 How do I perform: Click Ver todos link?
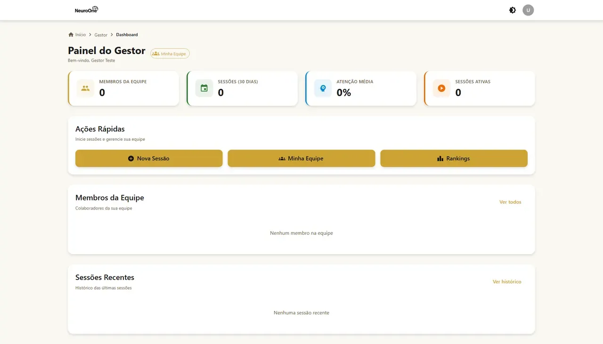(x=510, y=202)
